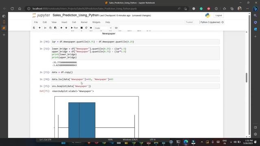
Task: Open terminal app from the taskbar
Action: 178,142
